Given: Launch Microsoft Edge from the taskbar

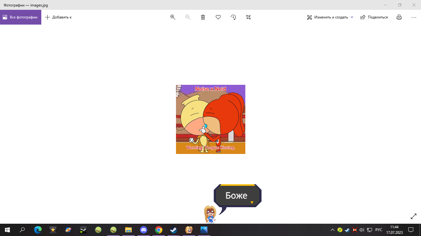Looking at the screenshot, I should (x=38, y=230).
